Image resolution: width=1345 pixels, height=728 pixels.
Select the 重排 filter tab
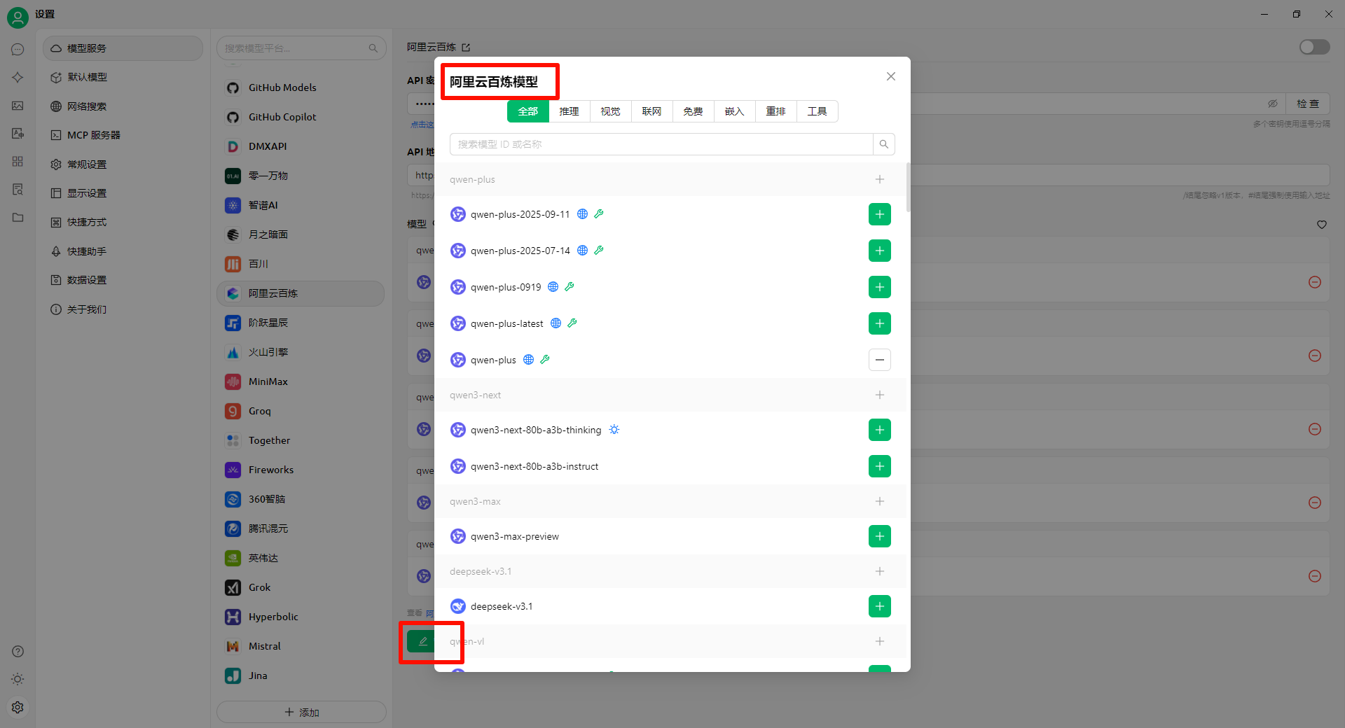(x=775, y=111)
